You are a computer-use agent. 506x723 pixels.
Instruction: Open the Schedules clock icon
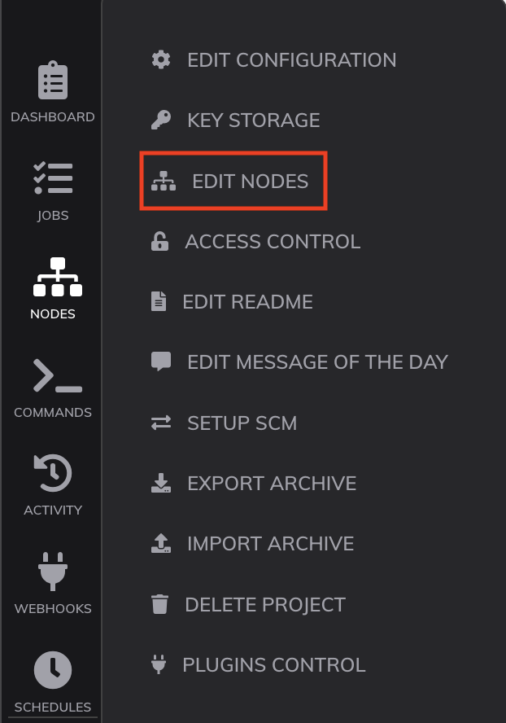[53, 670]
